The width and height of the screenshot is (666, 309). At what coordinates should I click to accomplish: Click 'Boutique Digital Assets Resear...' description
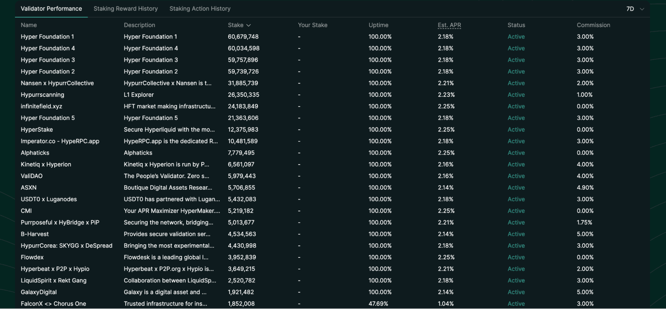tap(168, 188)
